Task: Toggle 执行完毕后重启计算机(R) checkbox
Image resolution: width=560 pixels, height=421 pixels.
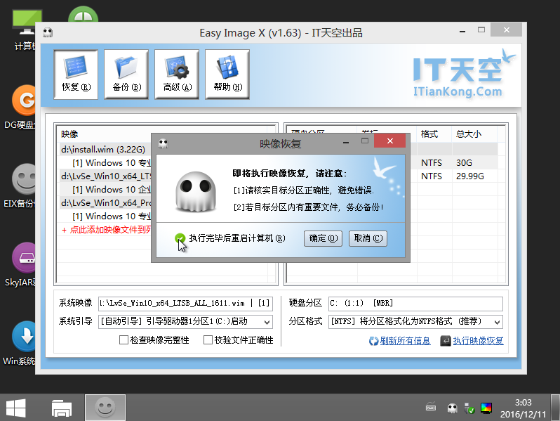Action: pyautogui.click(x=180, y=238)
